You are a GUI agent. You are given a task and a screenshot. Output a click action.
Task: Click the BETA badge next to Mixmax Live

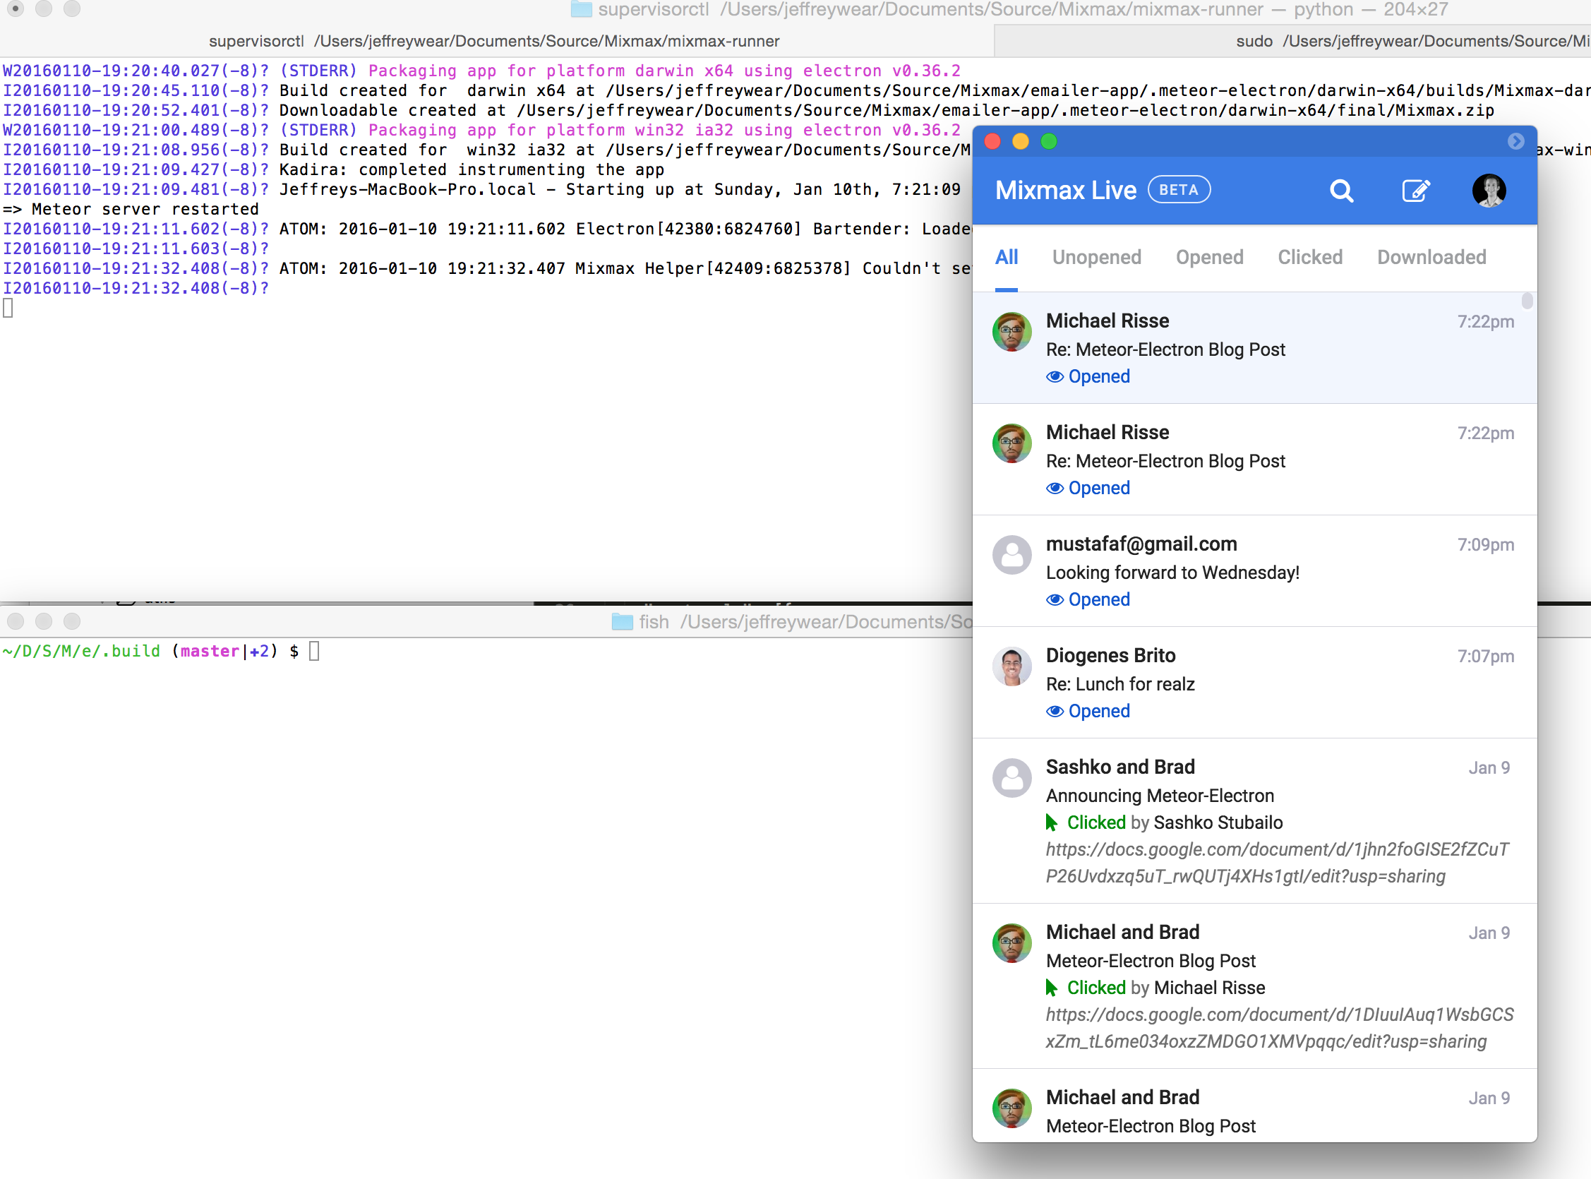click(1178, 190)
